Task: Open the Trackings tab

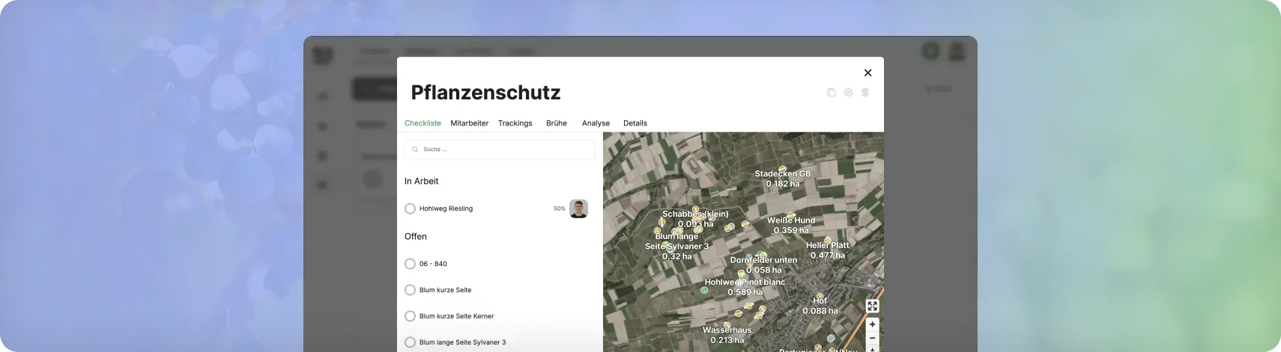Action: 515,123
